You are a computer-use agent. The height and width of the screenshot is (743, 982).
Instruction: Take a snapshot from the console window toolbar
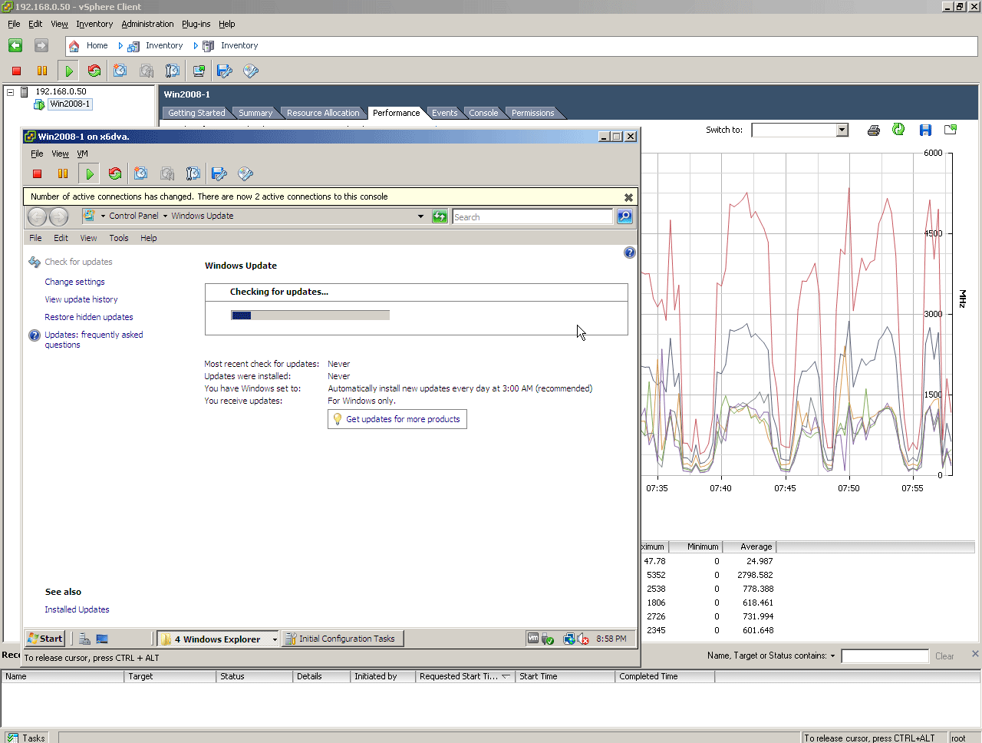pos(141,173)
